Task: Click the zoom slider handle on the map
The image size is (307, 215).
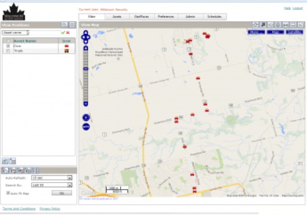Action: click(x=86, y=69)
